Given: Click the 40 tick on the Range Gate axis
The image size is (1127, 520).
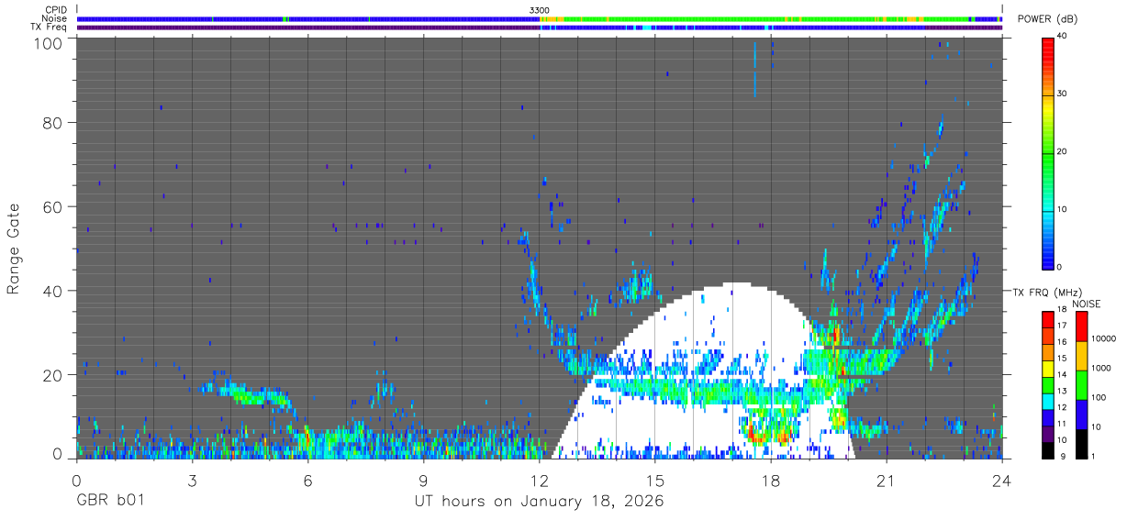Looking at the screenshot, I should 54,291.
